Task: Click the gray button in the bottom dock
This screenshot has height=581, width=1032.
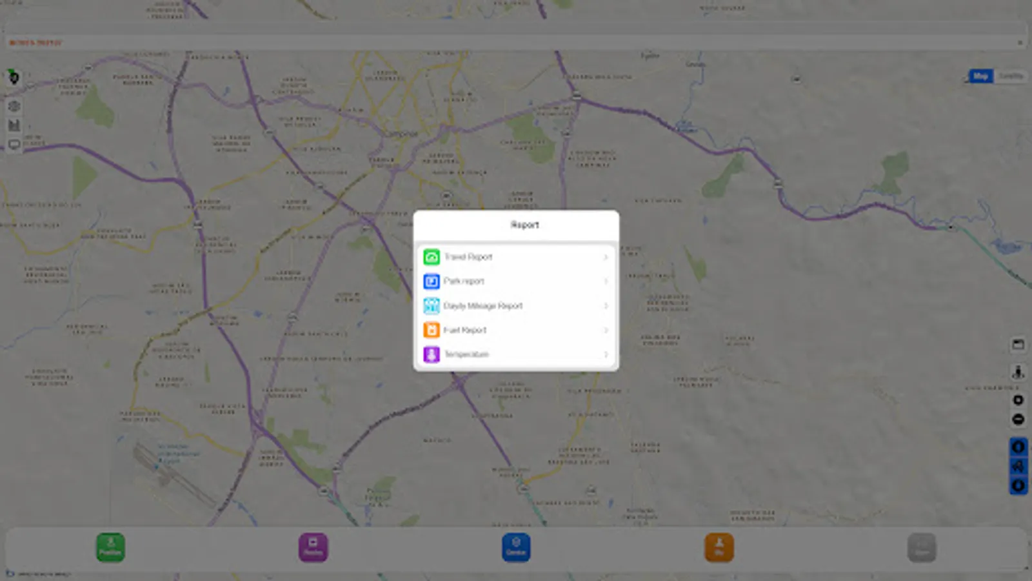Action: pyautogui.click(x=922, y=547)
